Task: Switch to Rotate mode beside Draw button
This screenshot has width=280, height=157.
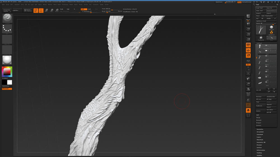Action: pyautogui.click(x=57, y=11)
